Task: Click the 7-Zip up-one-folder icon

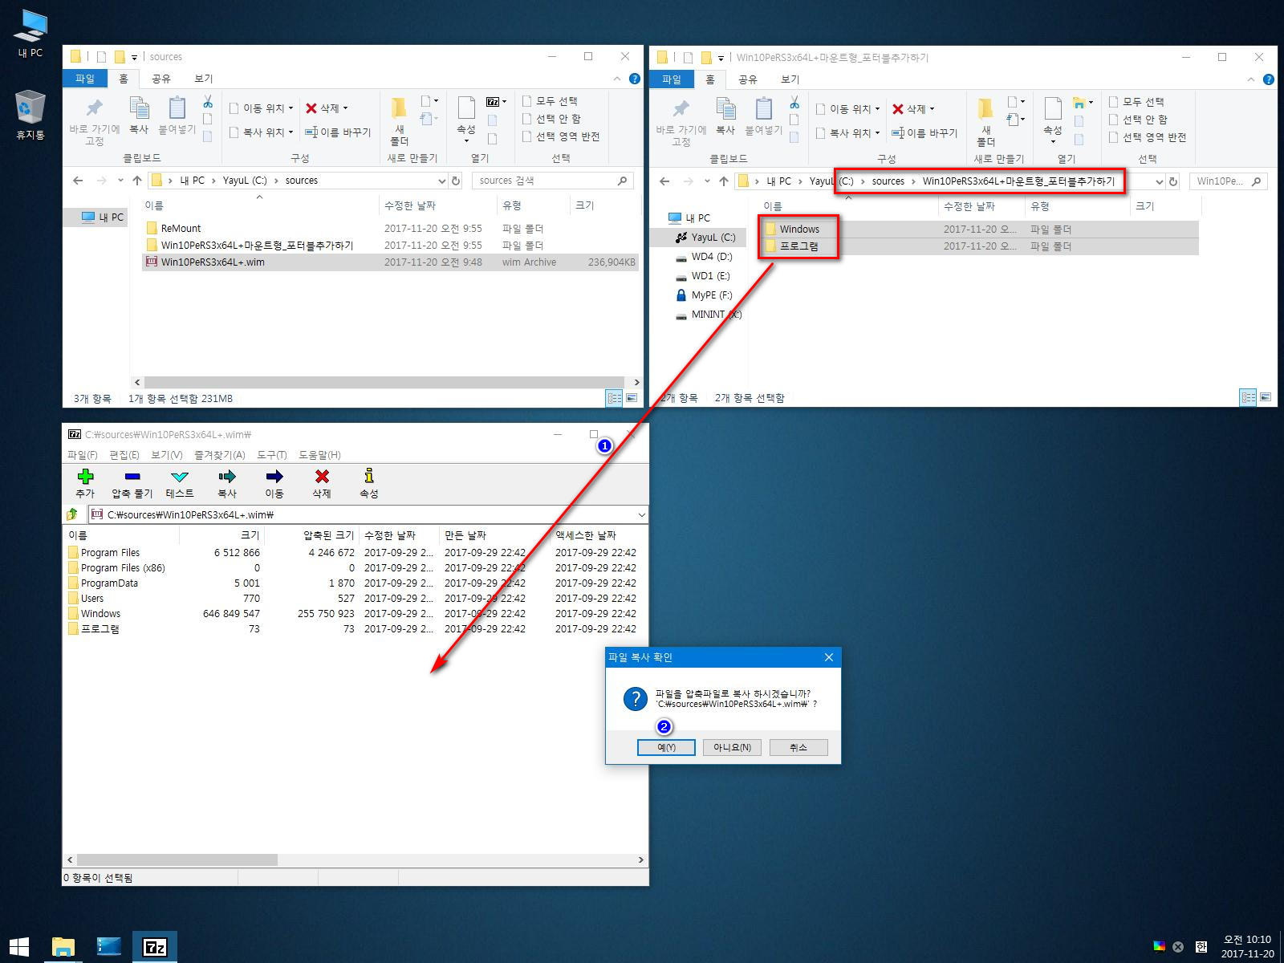Action: point(72,514)
